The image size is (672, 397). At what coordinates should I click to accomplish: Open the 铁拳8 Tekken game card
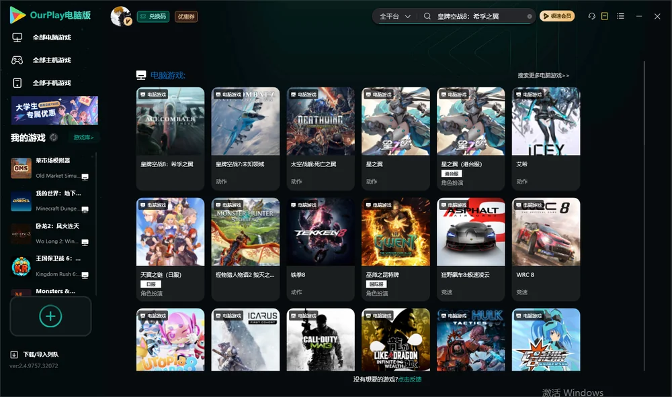tap(321, 249)
